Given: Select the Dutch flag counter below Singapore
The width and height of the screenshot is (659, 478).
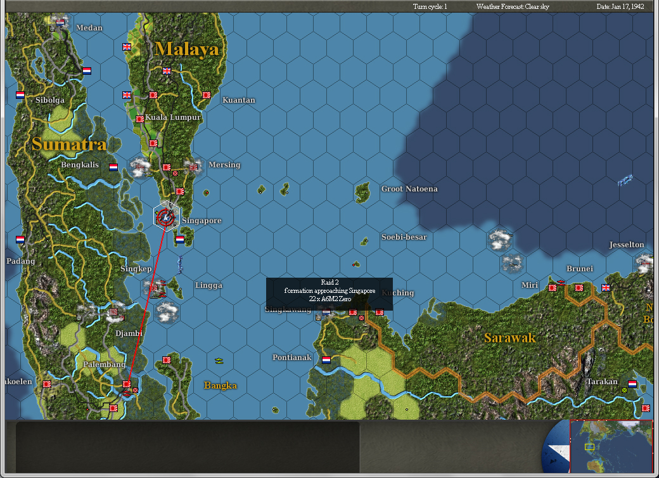Looking at the screenshot, I should coord(179,240).
